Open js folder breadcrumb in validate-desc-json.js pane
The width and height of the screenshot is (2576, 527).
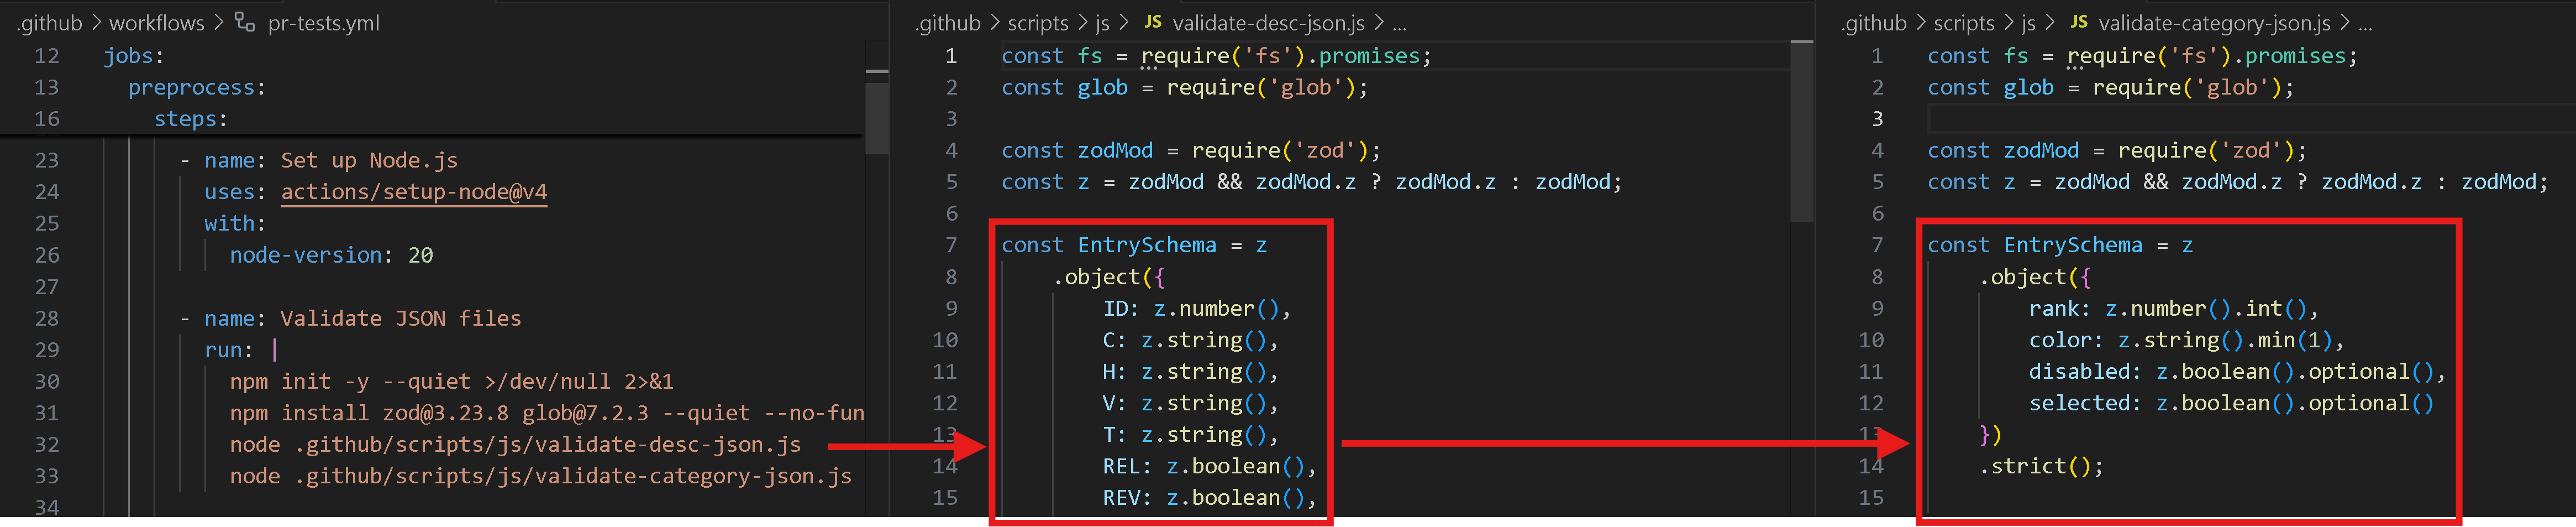click(x=1102, y=22)
